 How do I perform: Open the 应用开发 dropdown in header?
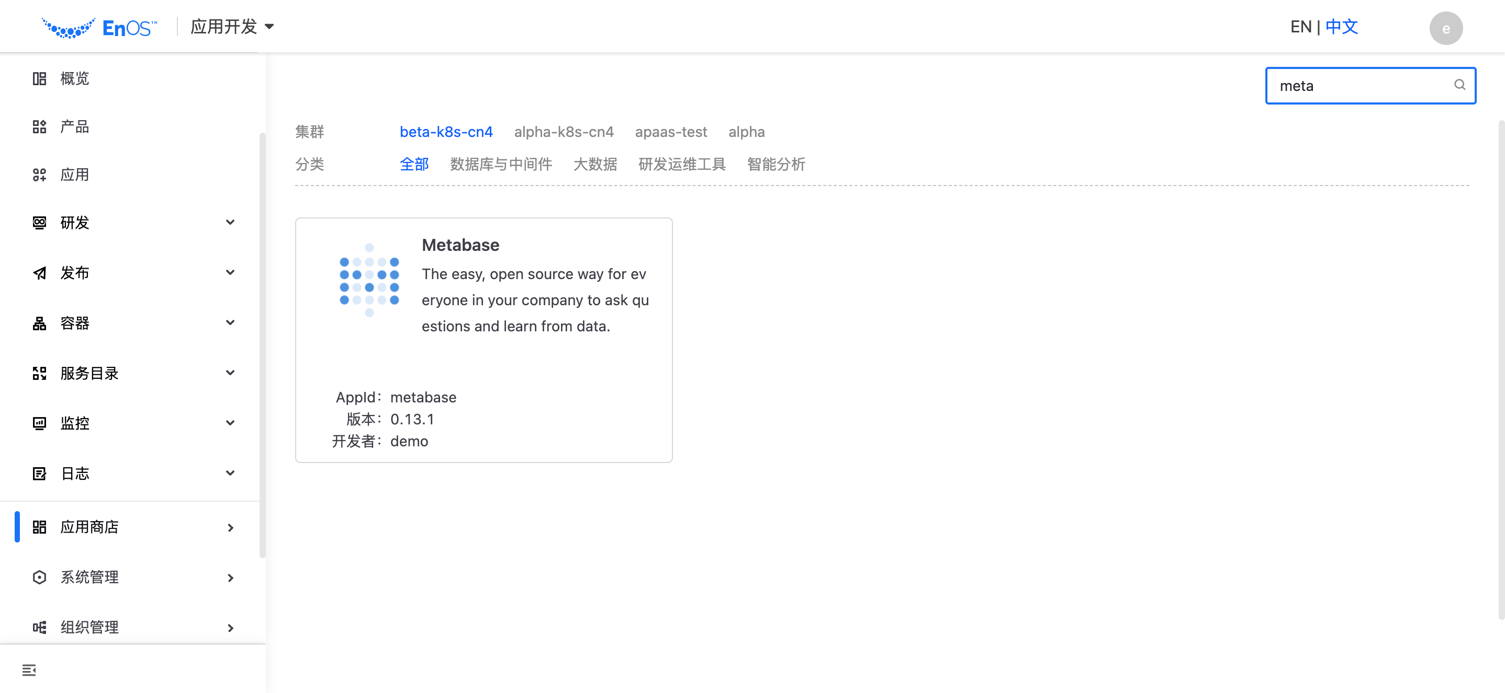[232, 27]
